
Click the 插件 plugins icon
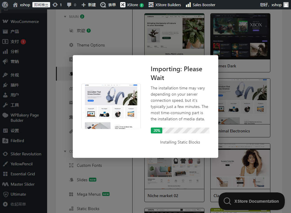[x=5, y=85]
